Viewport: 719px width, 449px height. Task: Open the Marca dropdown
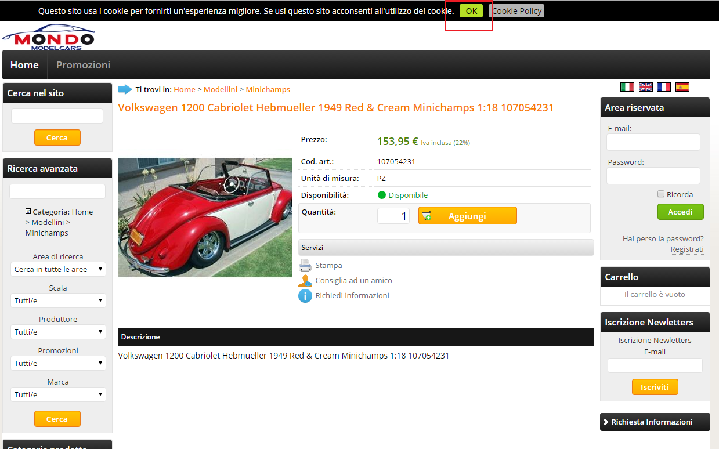pos(58,394)
